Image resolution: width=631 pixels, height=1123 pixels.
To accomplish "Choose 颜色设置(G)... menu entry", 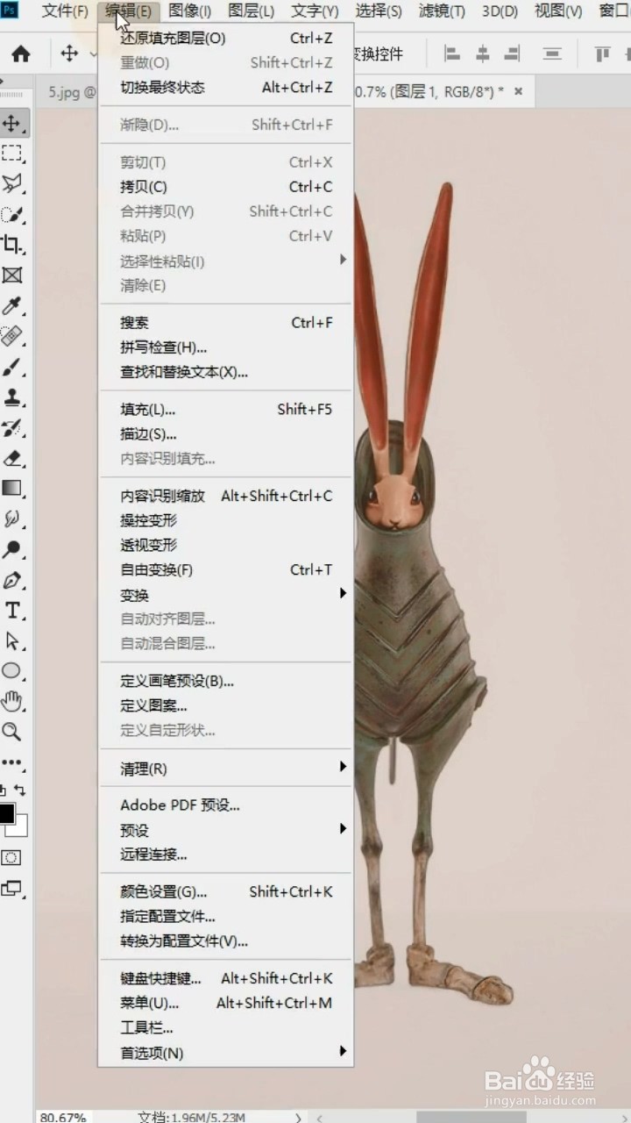I will point(226,892).
